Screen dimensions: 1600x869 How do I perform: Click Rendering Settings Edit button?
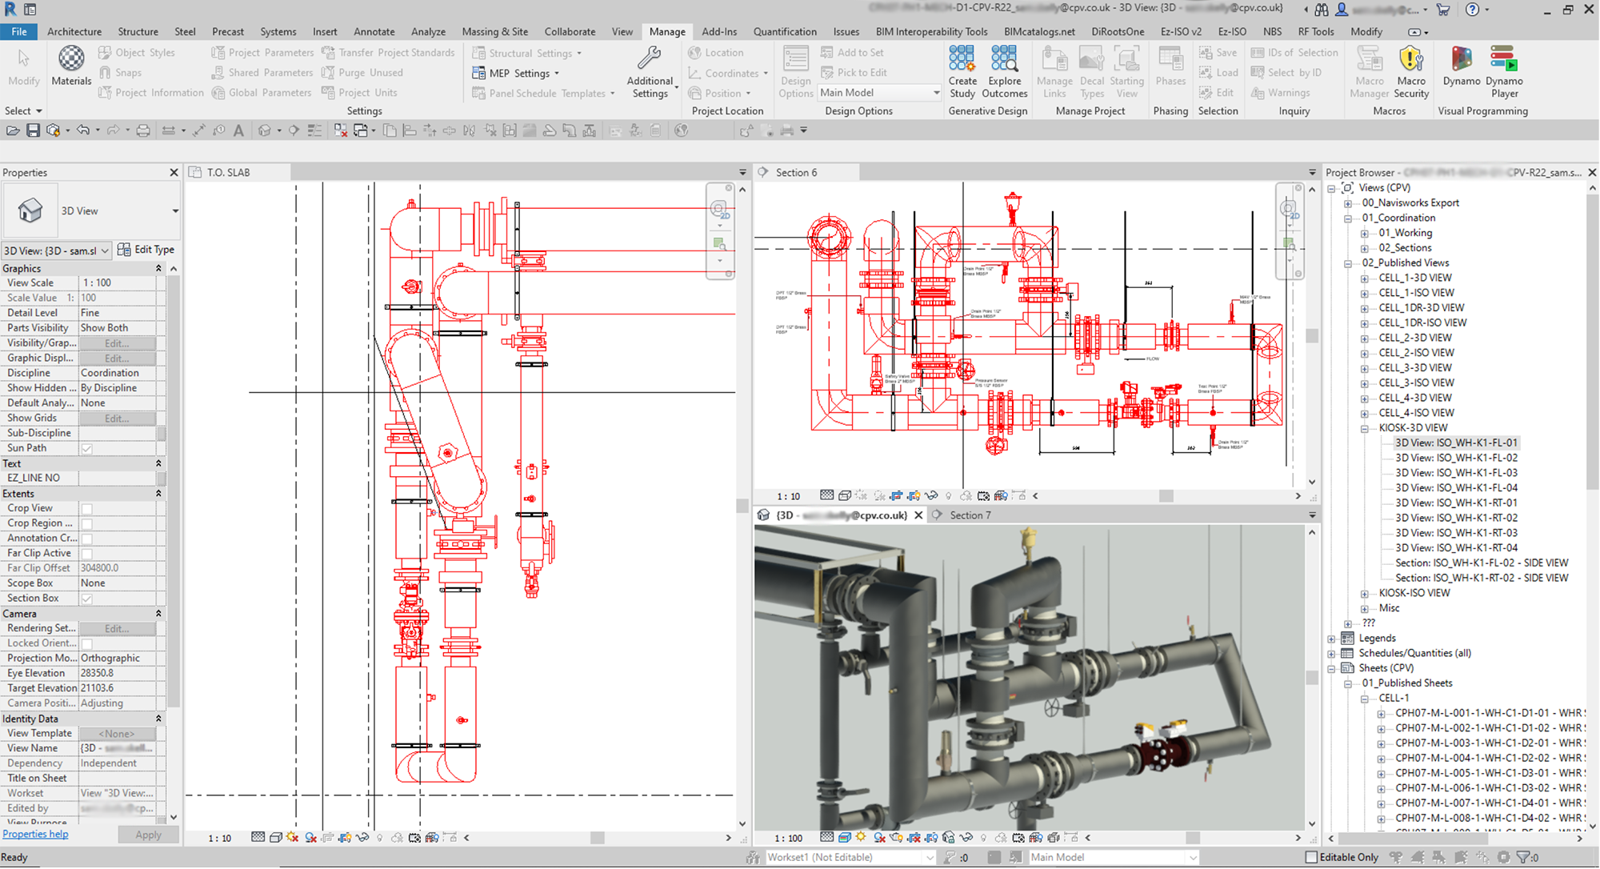(x=117, y=629)
